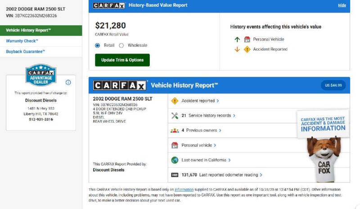This screenshot has width=360, height=209.
Task: Select the Retail value radio button
Action: point(98,45)
